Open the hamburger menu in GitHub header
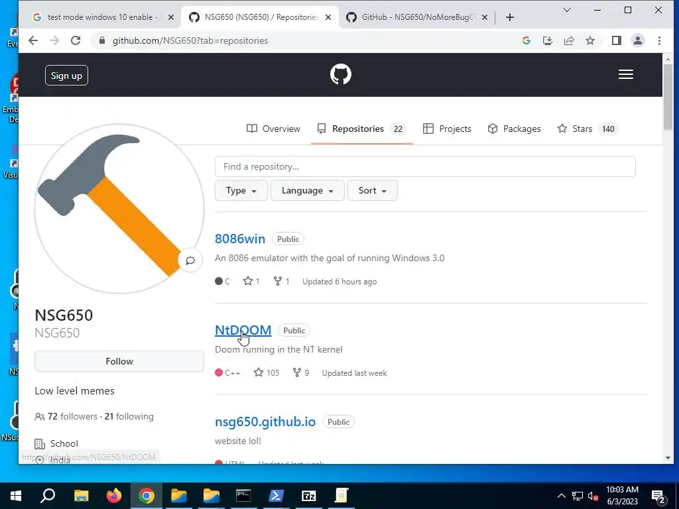The image size is (679, 509). 625,74
